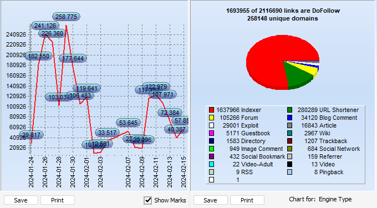Screen dimensions: 377x208
Task: Click the 119 641 data mark
Action: point(86,88)
